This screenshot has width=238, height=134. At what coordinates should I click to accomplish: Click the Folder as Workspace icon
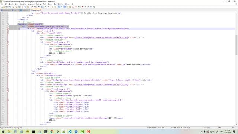76,7
